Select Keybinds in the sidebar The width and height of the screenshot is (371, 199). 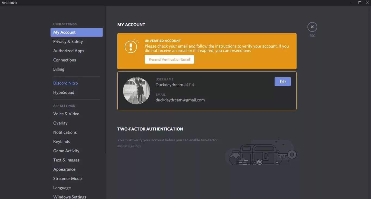coord(77,142)
